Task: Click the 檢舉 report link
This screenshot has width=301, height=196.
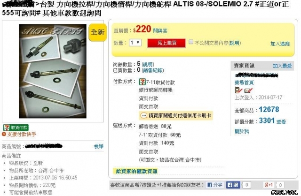Action: click(99, 147)
